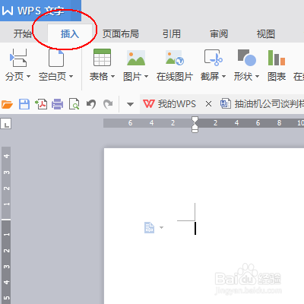Expand the 截屏 dropdown arrow
The width and height of the screenshot is (304, 304).
tap(223, 76)
